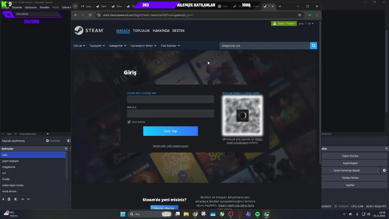Open the OBS Düzenle menu
Screen dimensions: 389x219
(x=17, y=7)
